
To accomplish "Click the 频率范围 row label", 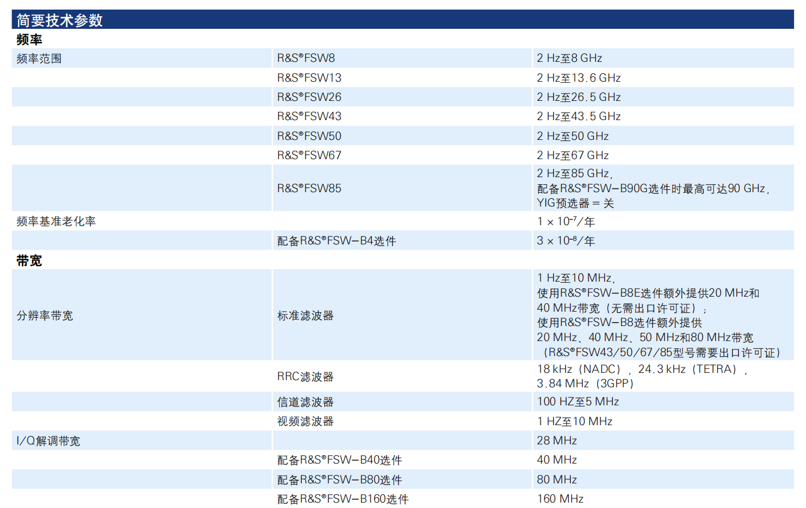I will pos(39,59).
